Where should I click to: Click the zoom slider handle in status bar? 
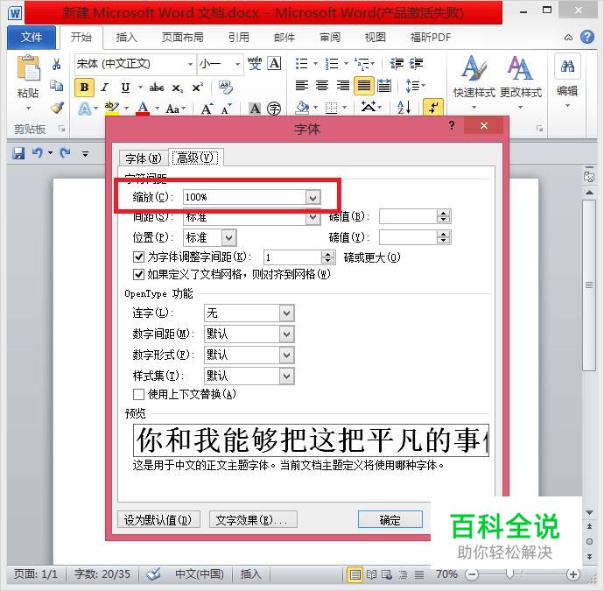pos(509,574)
